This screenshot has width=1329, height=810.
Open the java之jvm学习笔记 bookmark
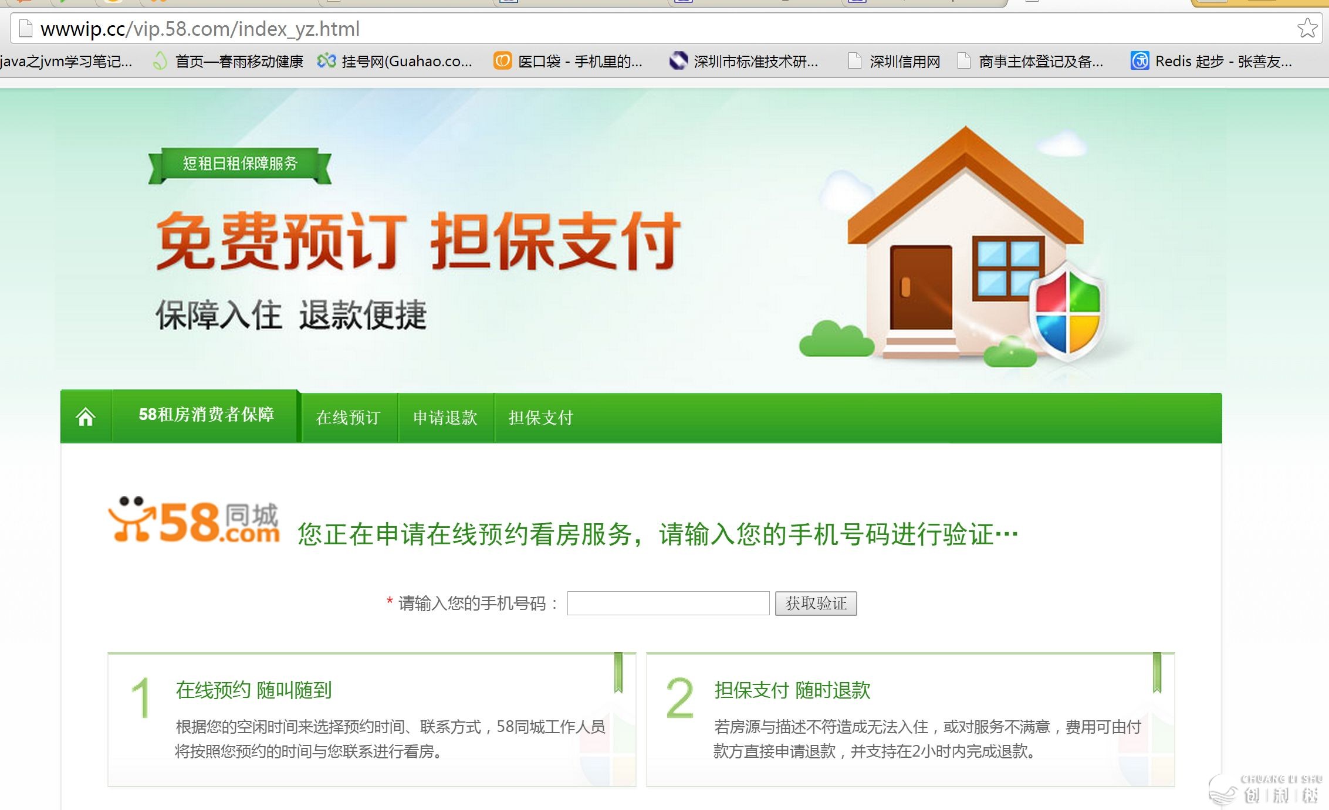(66, 61)
